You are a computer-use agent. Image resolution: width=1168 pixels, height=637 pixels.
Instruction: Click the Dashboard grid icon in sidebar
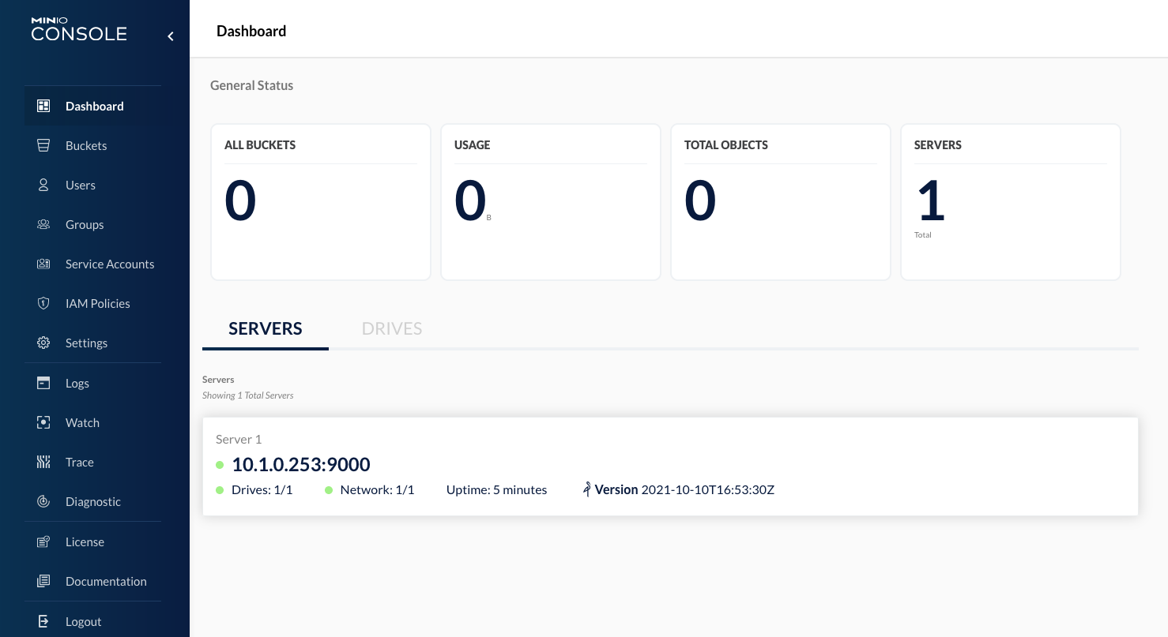click(43, 106)
